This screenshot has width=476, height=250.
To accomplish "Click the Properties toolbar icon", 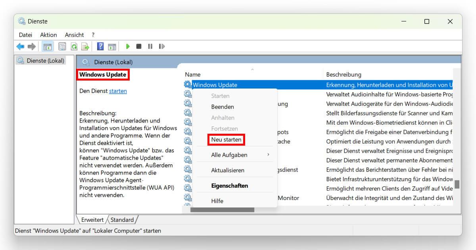I will 62,46.
